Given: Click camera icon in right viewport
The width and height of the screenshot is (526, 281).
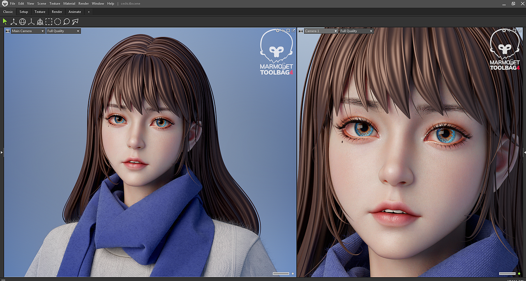Looking at the screenshot, I should click(300, 31).
